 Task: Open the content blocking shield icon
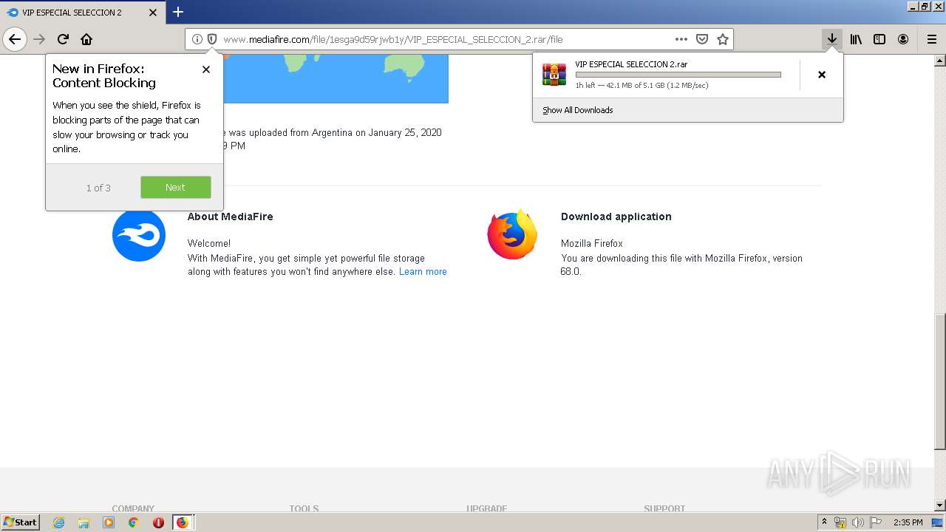click(x=212, y=39)
